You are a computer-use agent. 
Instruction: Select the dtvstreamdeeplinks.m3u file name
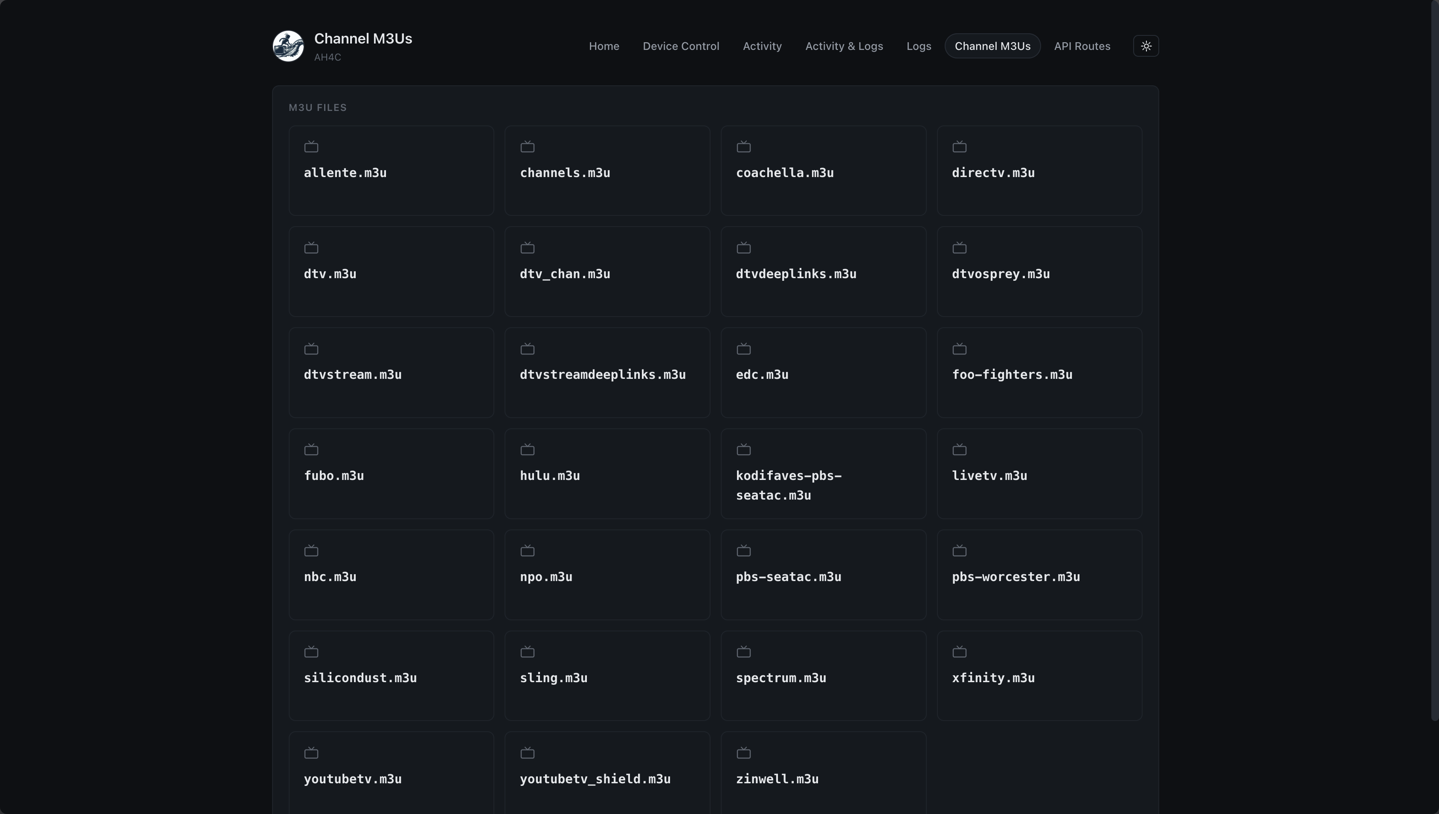click(x=602, y=375)
